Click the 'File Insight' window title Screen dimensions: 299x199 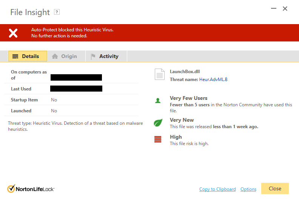[30, 12]
